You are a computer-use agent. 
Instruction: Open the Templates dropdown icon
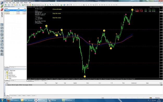(x=68, y=5)
